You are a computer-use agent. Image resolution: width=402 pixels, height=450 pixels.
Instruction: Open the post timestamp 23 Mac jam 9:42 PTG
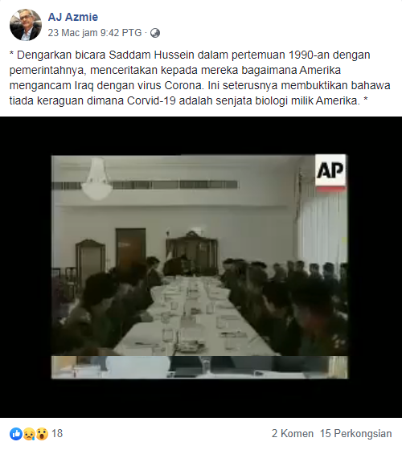point(95,33)
